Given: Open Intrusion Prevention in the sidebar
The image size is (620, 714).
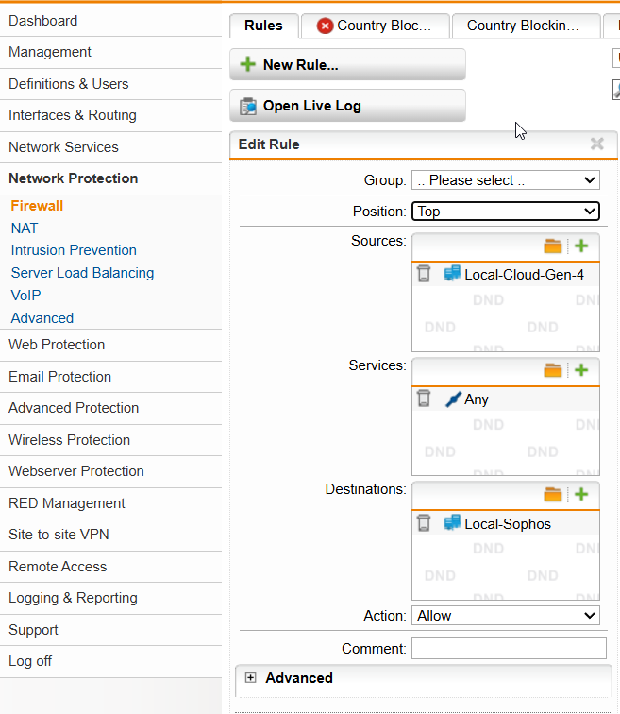Looking at the screenshot, I should (x=74, y=250).
